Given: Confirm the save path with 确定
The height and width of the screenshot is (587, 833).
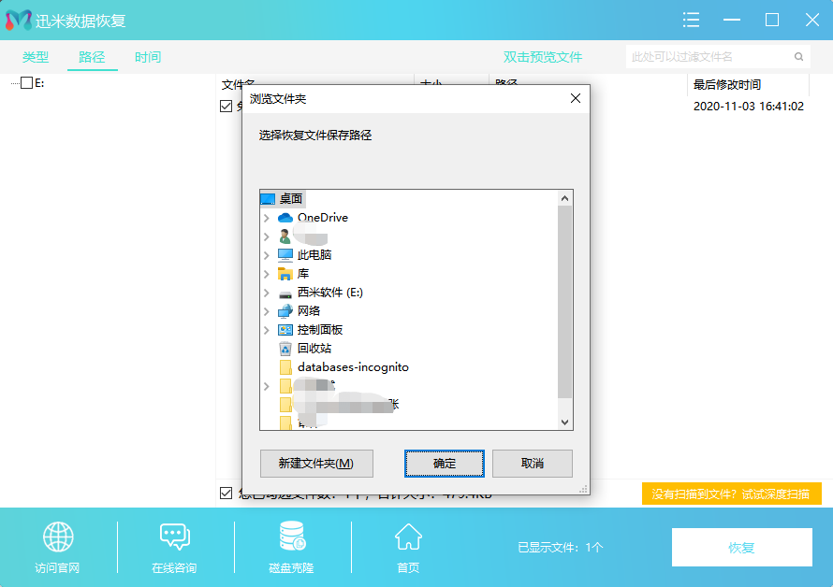Looking at the screenshot, I should [444, 464].
